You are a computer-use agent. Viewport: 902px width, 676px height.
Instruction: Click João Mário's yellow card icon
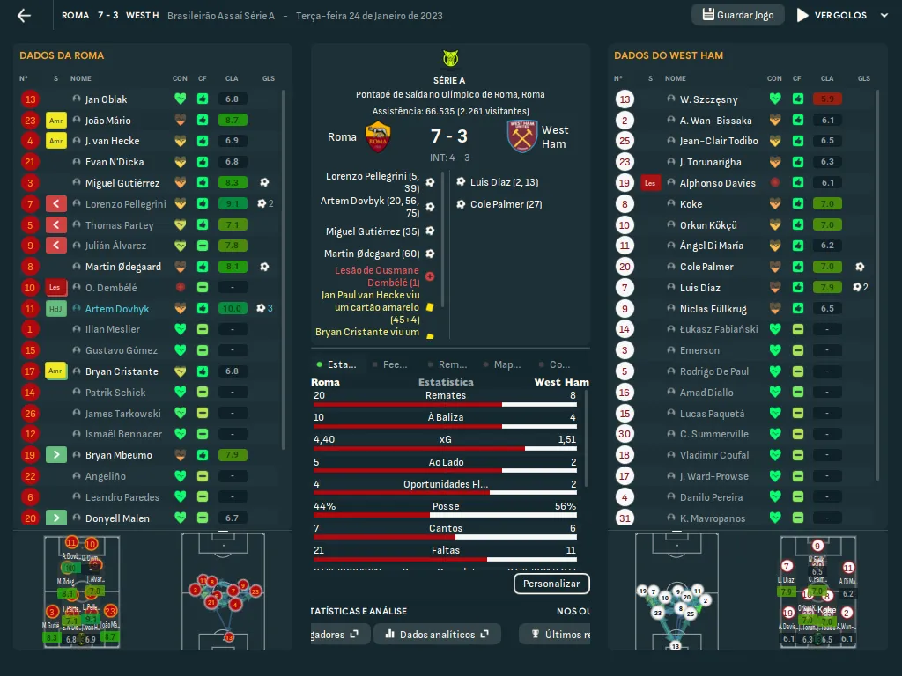point(56,121)
